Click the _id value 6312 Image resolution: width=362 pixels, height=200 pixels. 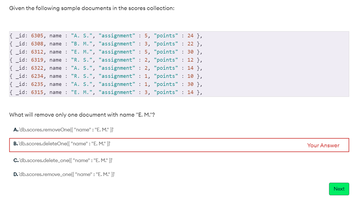pyautogui.click(x=37, y=52)
